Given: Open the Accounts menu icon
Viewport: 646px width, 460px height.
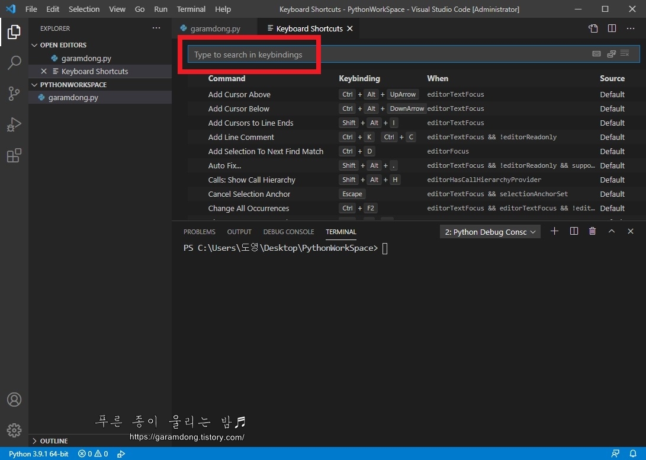Looking at the screenshot, I should click(14, 400).
